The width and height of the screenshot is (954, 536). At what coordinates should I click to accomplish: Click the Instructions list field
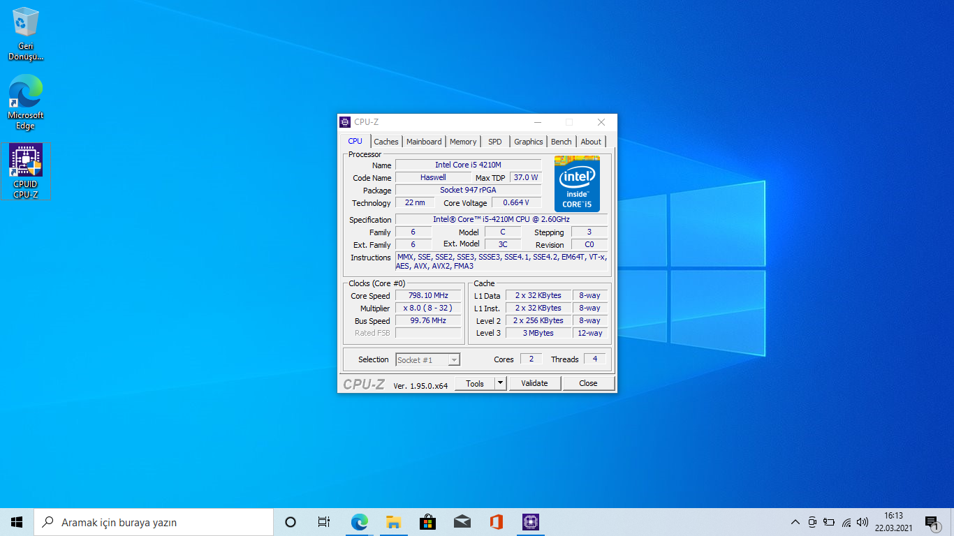[501, 261]
